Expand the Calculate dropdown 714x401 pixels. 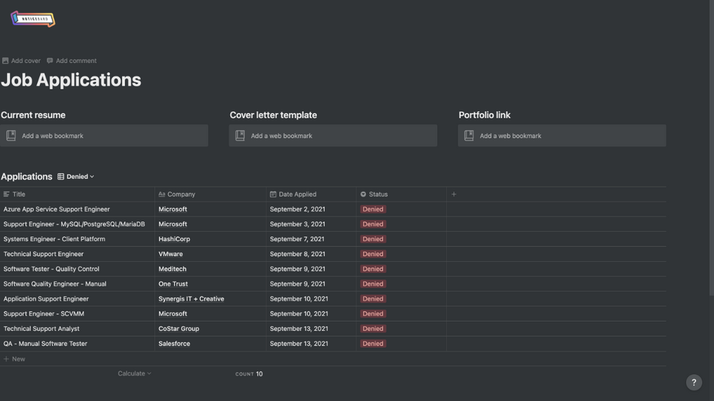134,373
